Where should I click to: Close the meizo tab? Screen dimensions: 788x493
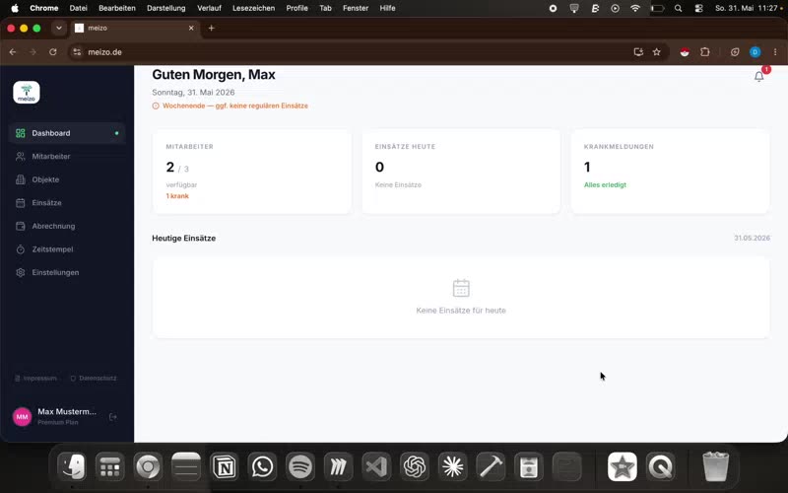(191, 29)
